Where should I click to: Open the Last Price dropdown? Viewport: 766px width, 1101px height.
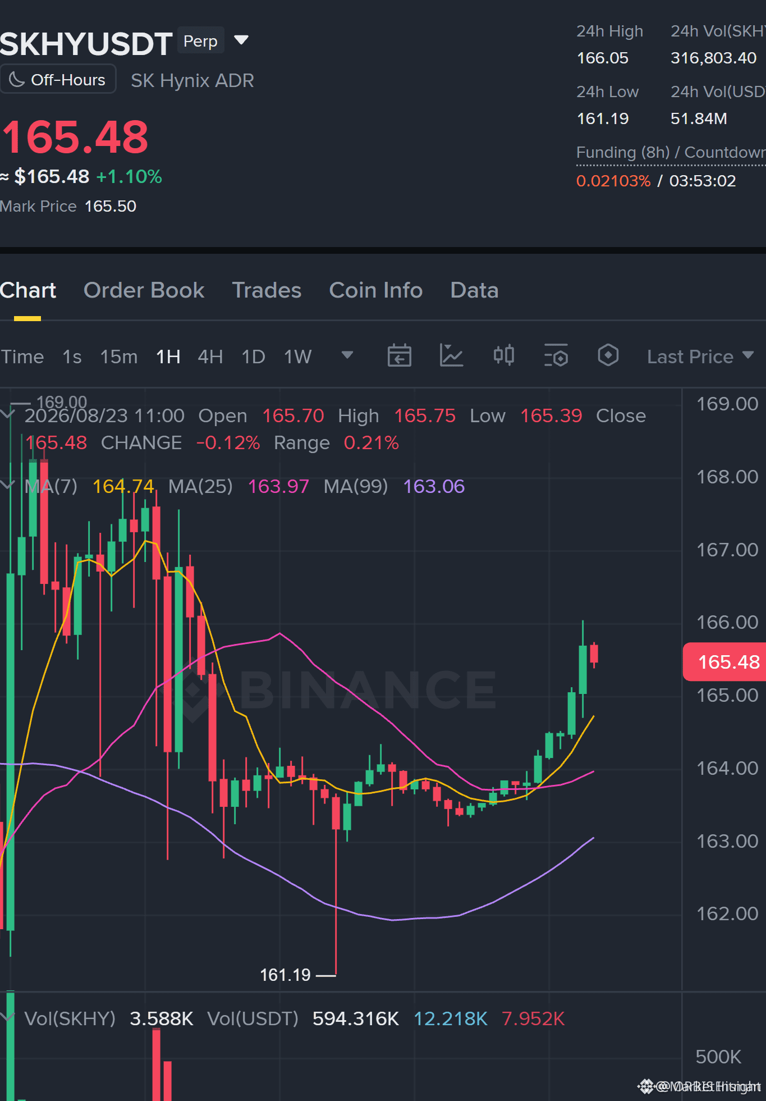tap(700, 357)
